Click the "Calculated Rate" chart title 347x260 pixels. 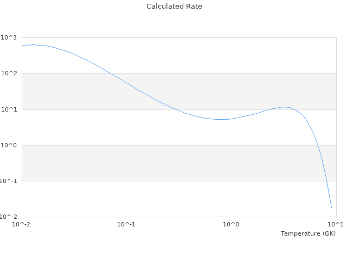174,6
